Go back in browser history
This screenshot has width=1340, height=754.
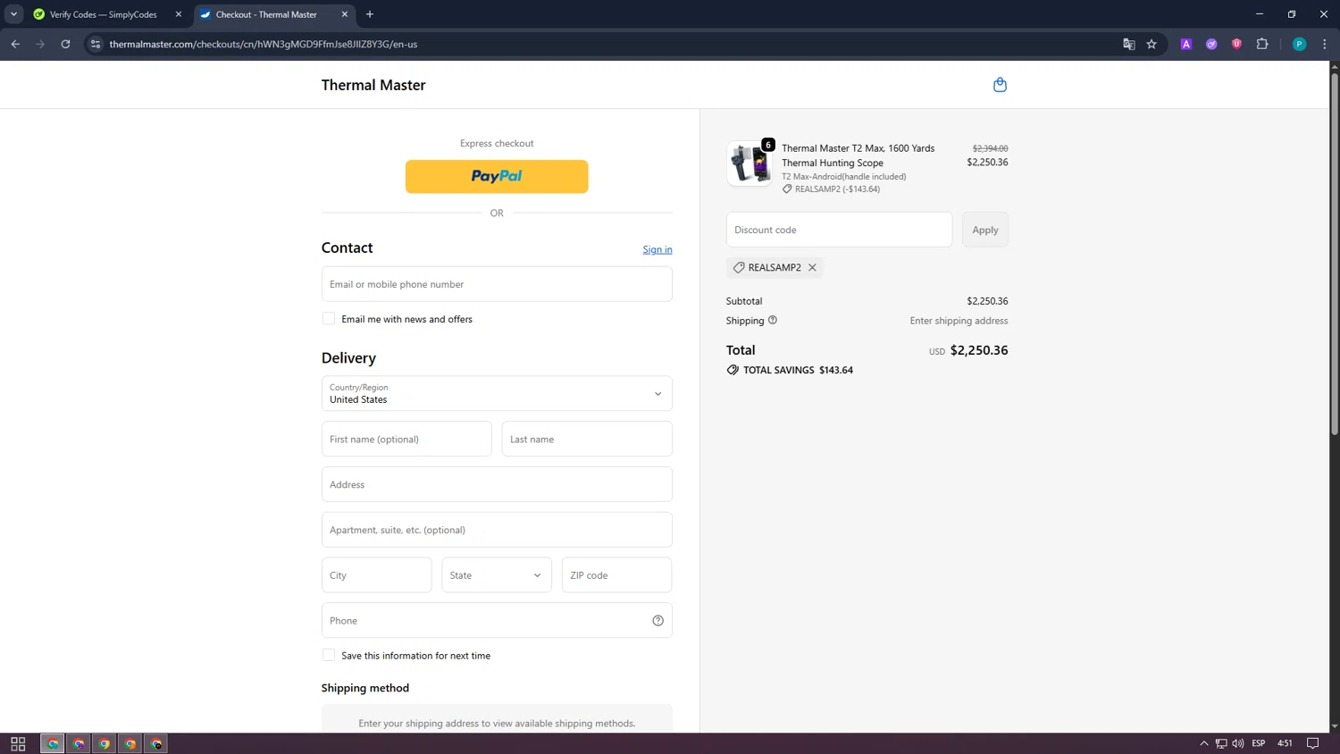tap(15, 44)
